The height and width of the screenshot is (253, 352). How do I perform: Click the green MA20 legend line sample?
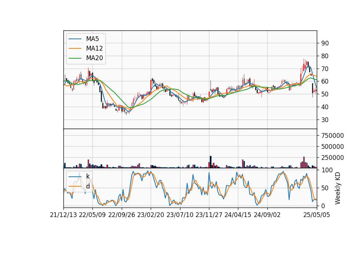(75, 58)
